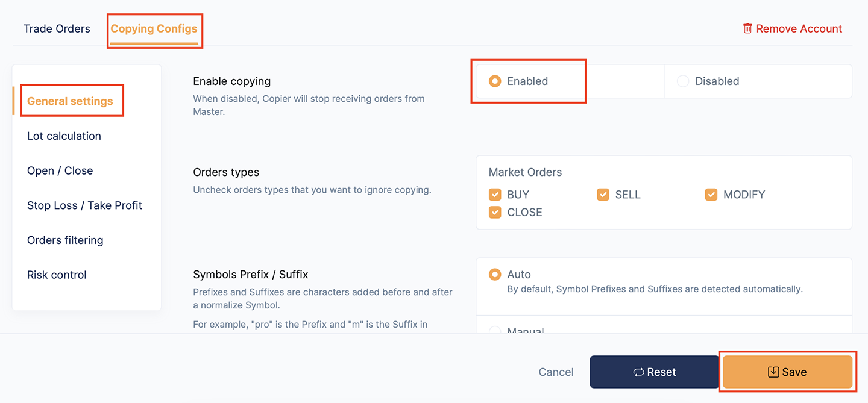The height and width of the screenshot is (403, 868).
Task: Click the Symbols Prefix / Suffix heading
Action: coord(251,275)
